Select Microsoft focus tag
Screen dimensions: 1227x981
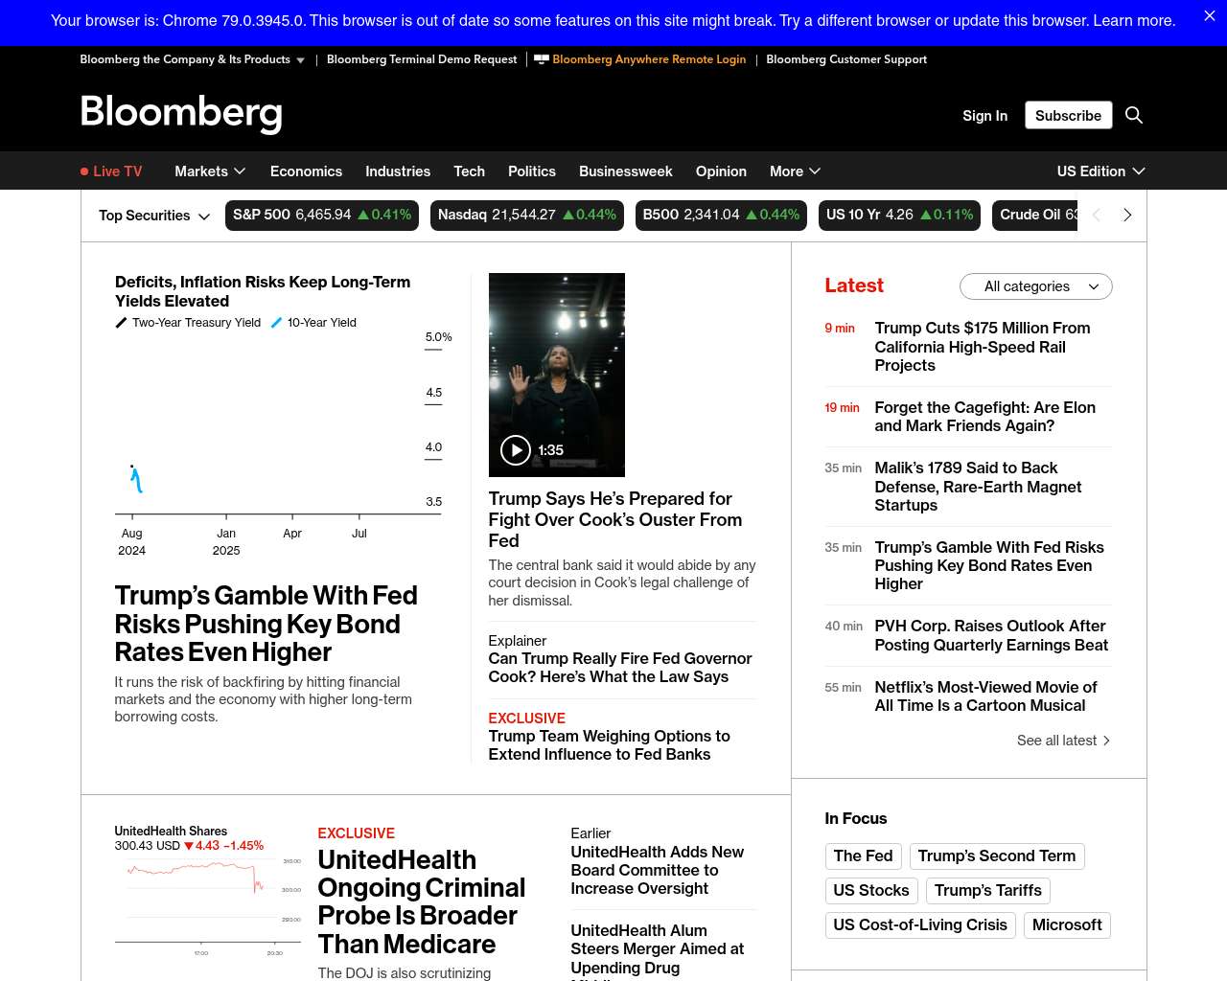1067,925
